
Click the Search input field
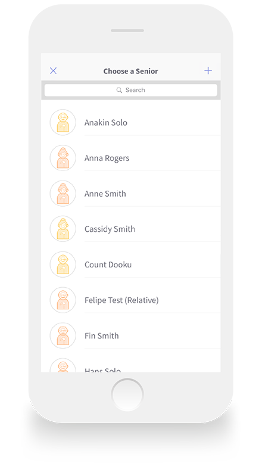point(131,90)
